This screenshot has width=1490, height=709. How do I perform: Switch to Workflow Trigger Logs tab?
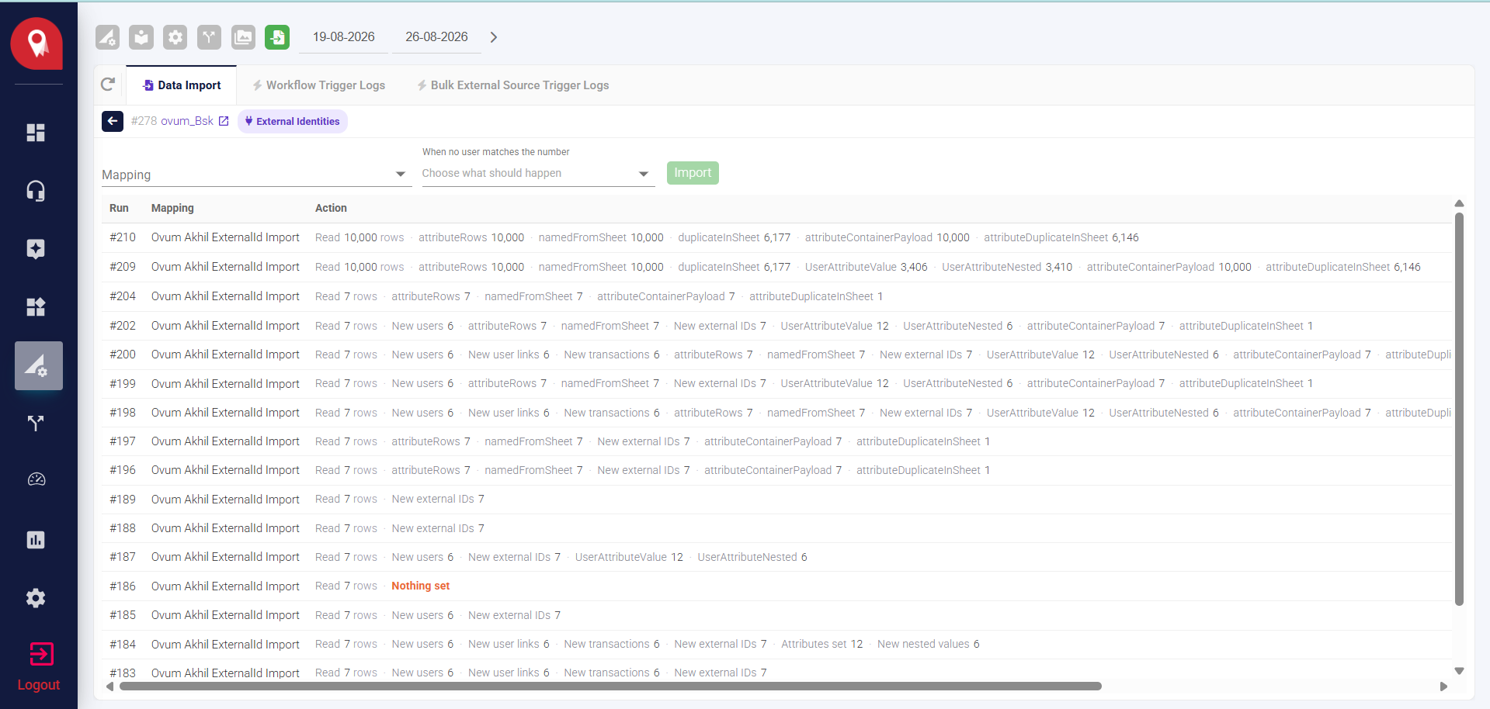318,85
